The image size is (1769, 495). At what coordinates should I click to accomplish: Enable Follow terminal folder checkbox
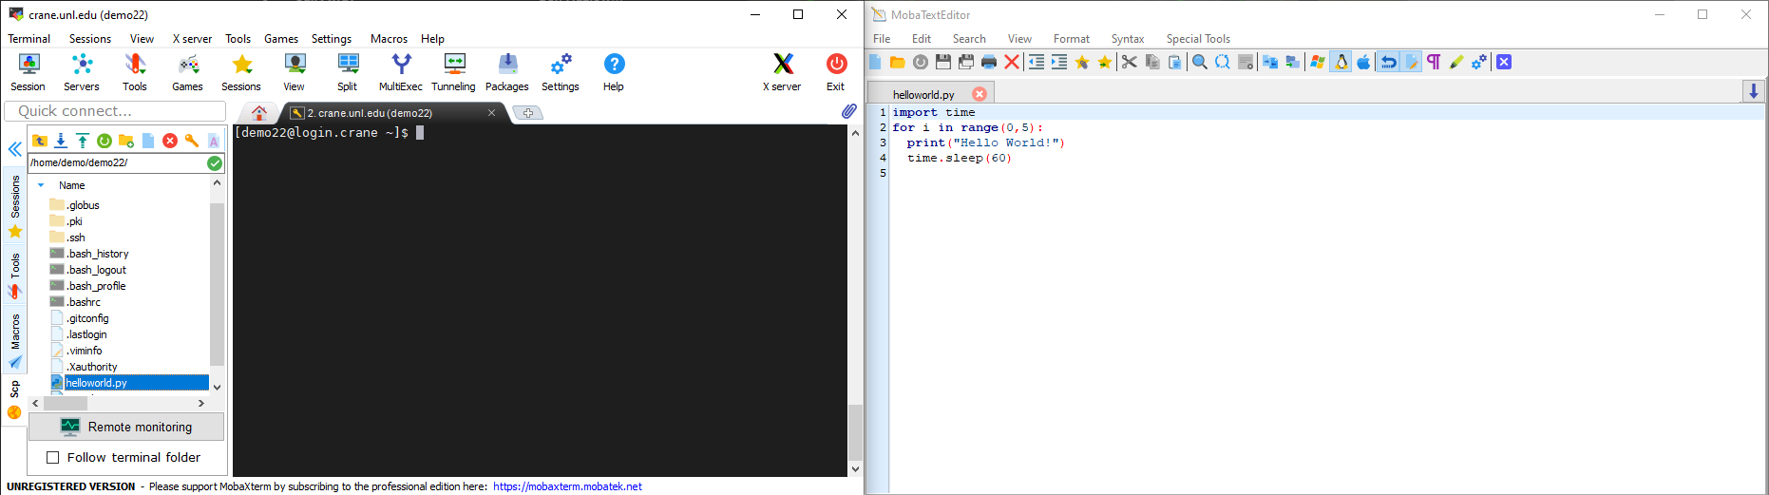pos(53,458)
